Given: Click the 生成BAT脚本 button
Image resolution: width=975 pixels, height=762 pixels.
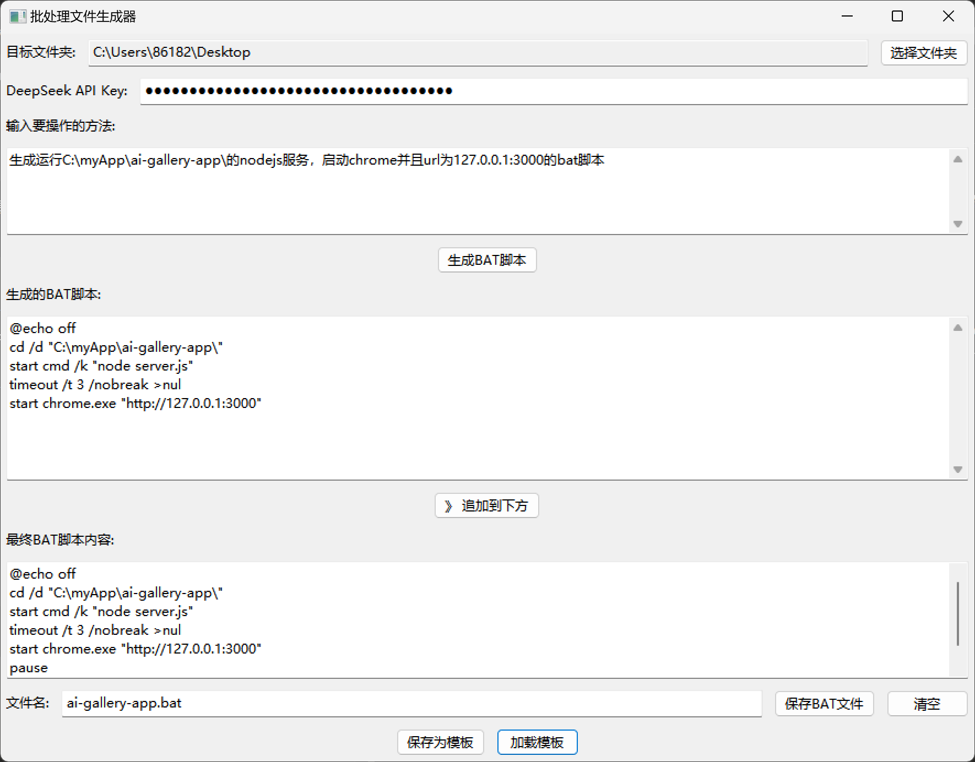Looking at the screenshot, I should (x=487, y=260).
